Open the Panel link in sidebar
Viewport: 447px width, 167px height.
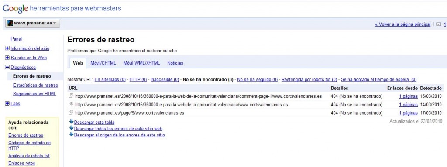coord(16,39)
